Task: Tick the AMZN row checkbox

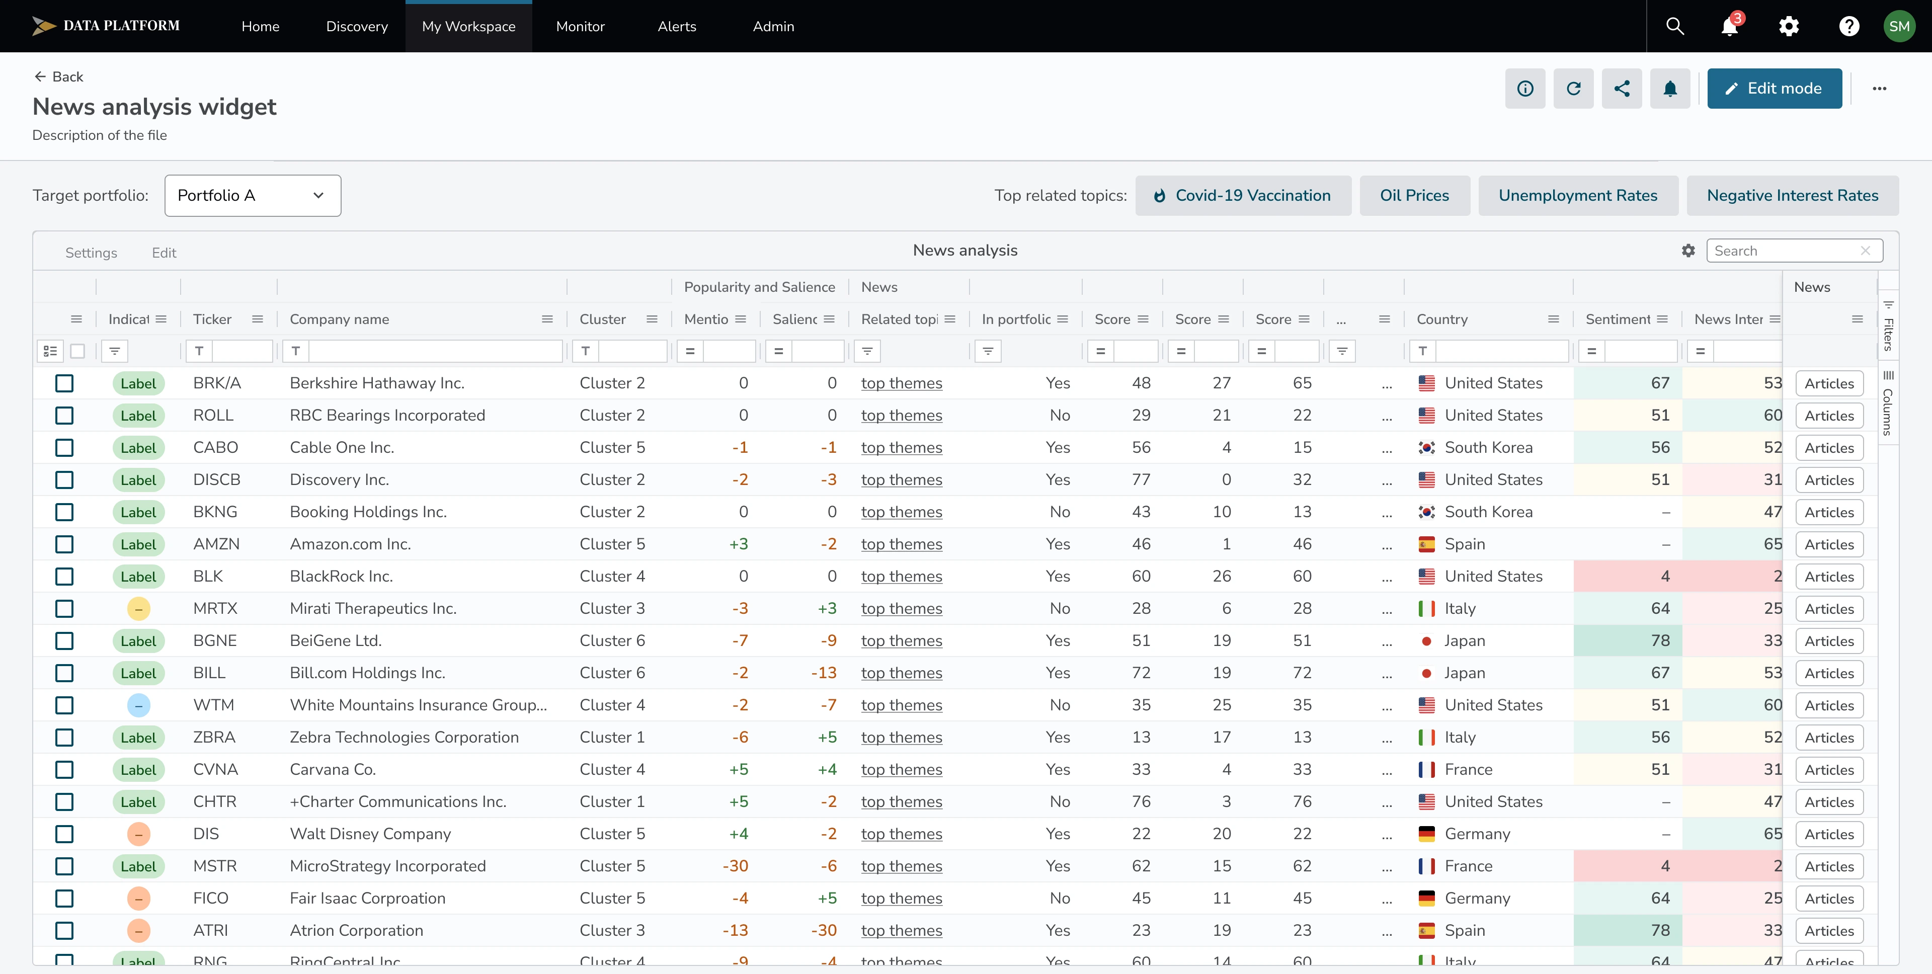Action: [64, 544]
